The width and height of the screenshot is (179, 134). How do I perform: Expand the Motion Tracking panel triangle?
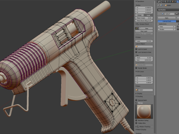136,127
